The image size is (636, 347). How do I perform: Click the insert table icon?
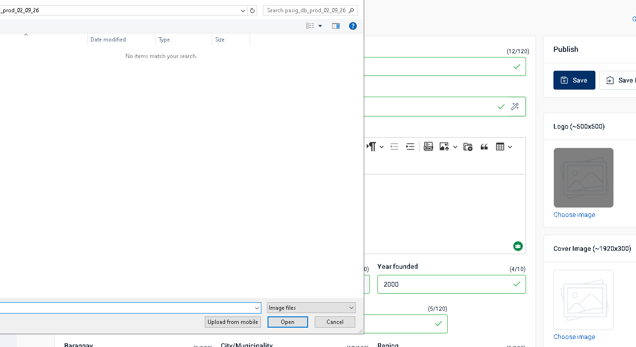500,147
